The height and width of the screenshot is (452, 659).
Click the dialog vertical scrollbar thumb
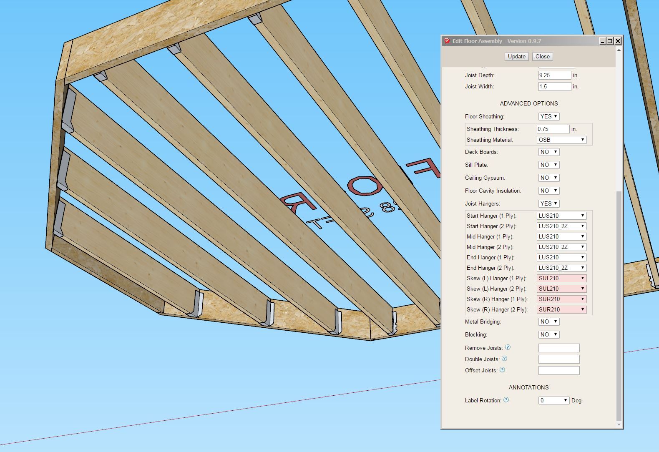coord(619,306)
